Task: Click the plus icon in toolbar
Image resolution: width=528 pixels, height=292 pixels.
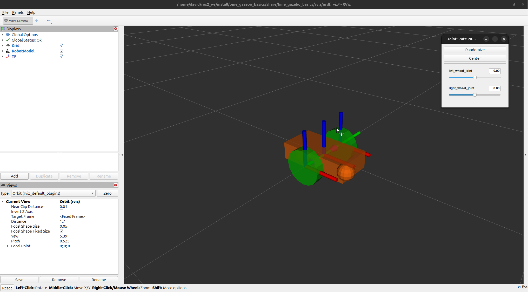Action: [x=36, y=21]
